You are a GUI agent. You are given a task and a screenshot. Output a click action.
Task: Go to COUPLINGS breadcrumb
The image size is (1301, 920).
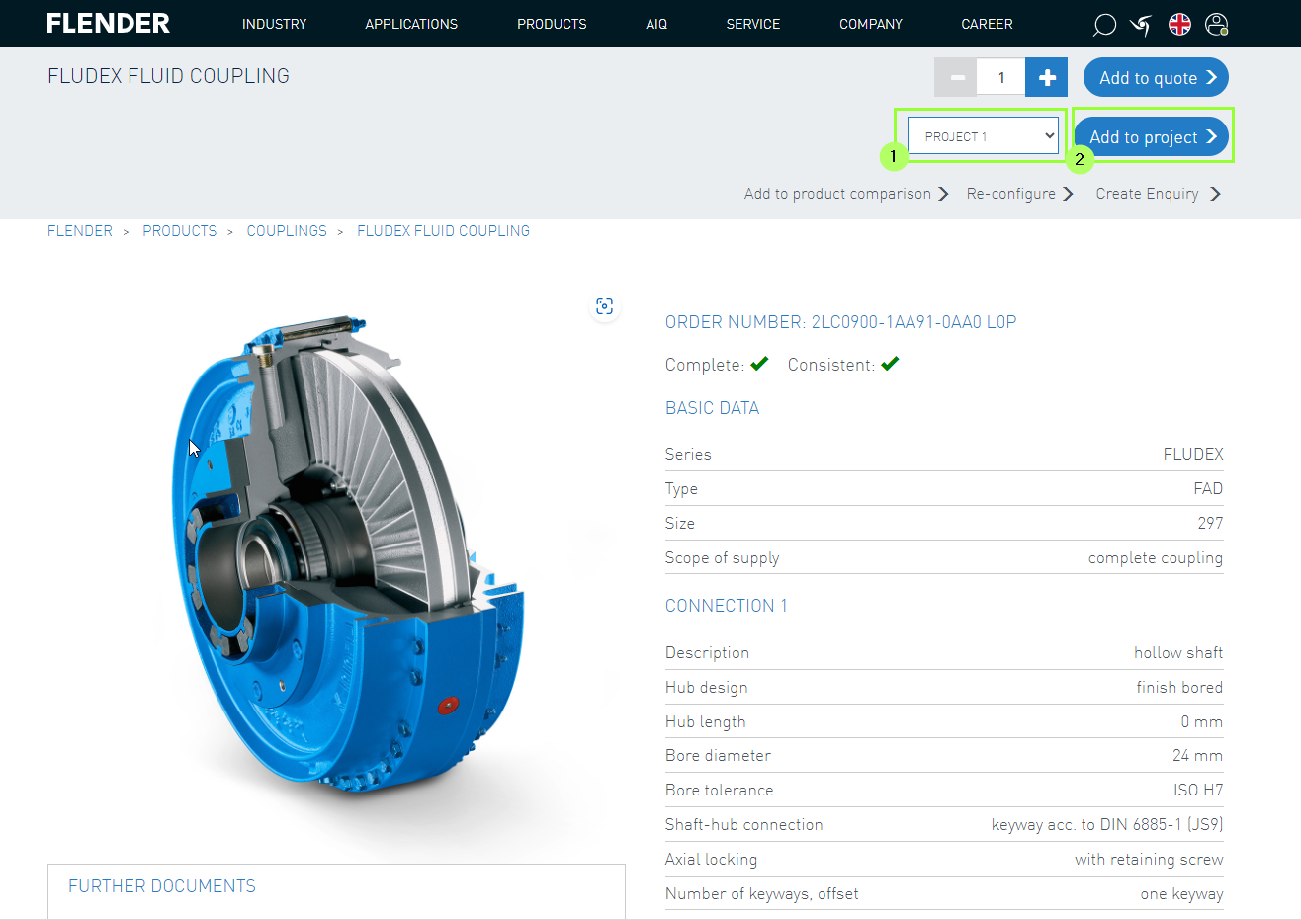(x=287, y=231)
